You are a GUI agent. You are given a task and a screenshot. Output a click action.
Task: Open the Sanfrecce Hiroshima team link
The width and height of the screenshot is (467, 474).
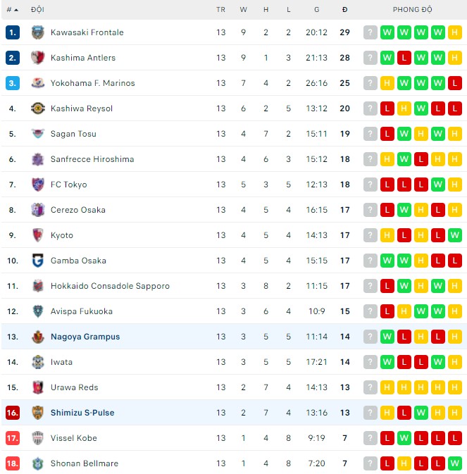click(x=92, y=159)
